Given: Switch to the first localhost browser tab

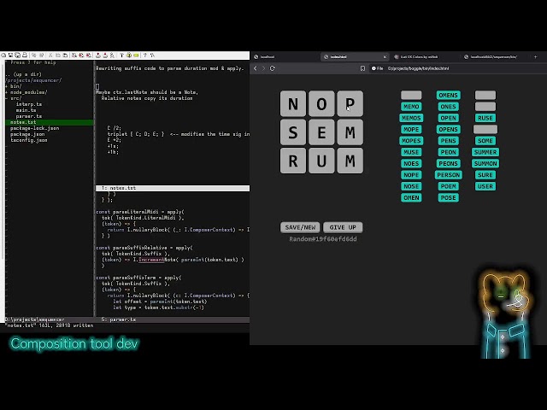Looking at the screenshot, I should coord(285,56).
